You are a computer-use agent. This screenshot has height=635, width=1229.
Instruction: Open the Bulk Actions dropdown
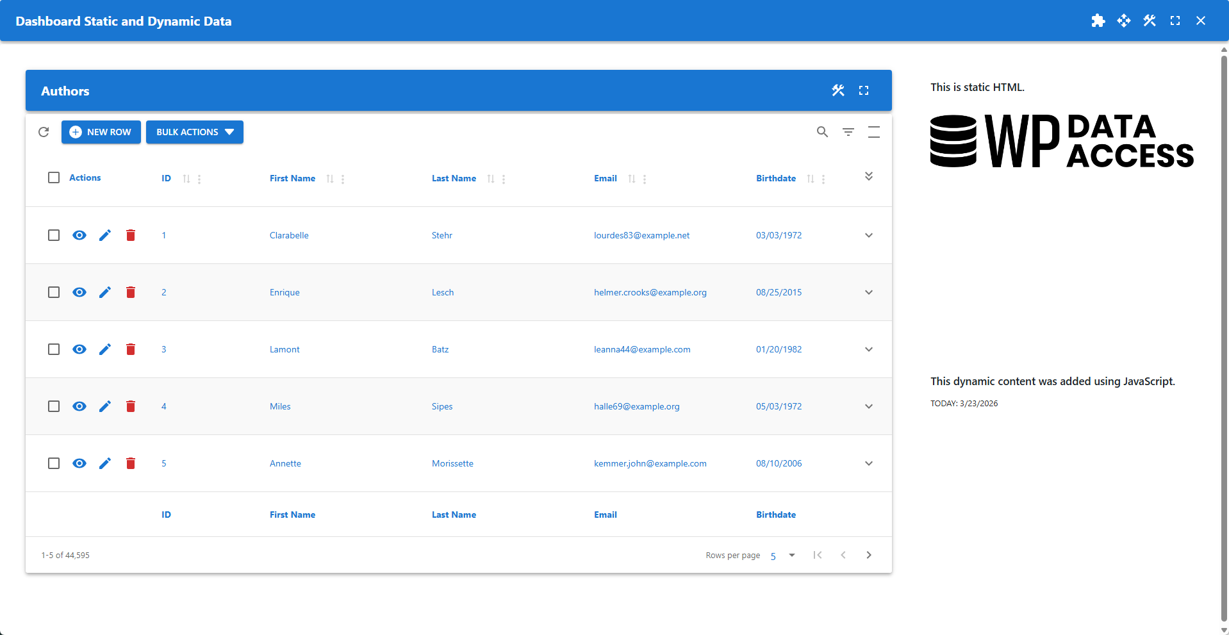click(194, 132)
